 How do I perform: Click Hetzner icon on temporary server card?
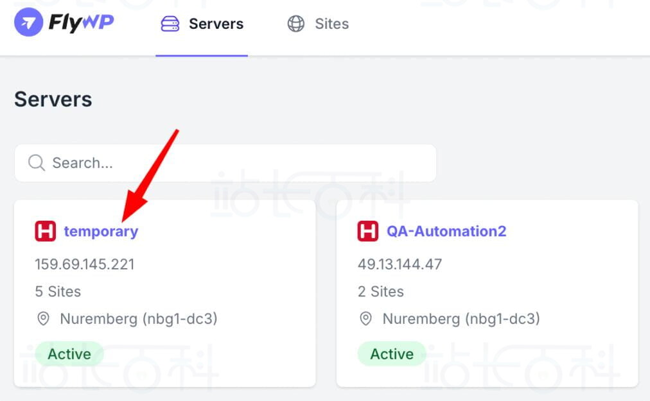tap(45, 231)
